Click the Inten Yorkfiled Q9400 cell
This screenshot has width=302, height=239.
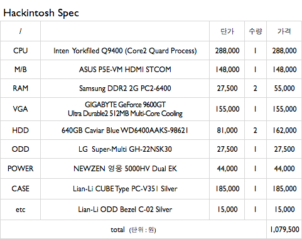(125, 51)
